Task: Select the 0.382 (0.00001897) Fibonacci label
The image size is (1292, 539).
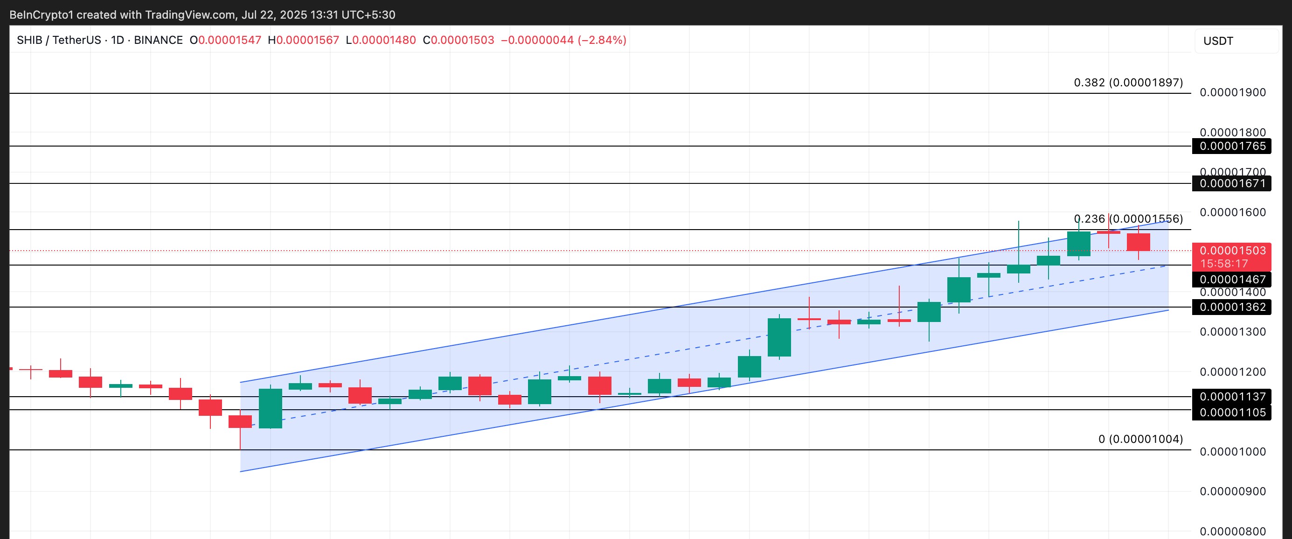Action: point(1128,82)
